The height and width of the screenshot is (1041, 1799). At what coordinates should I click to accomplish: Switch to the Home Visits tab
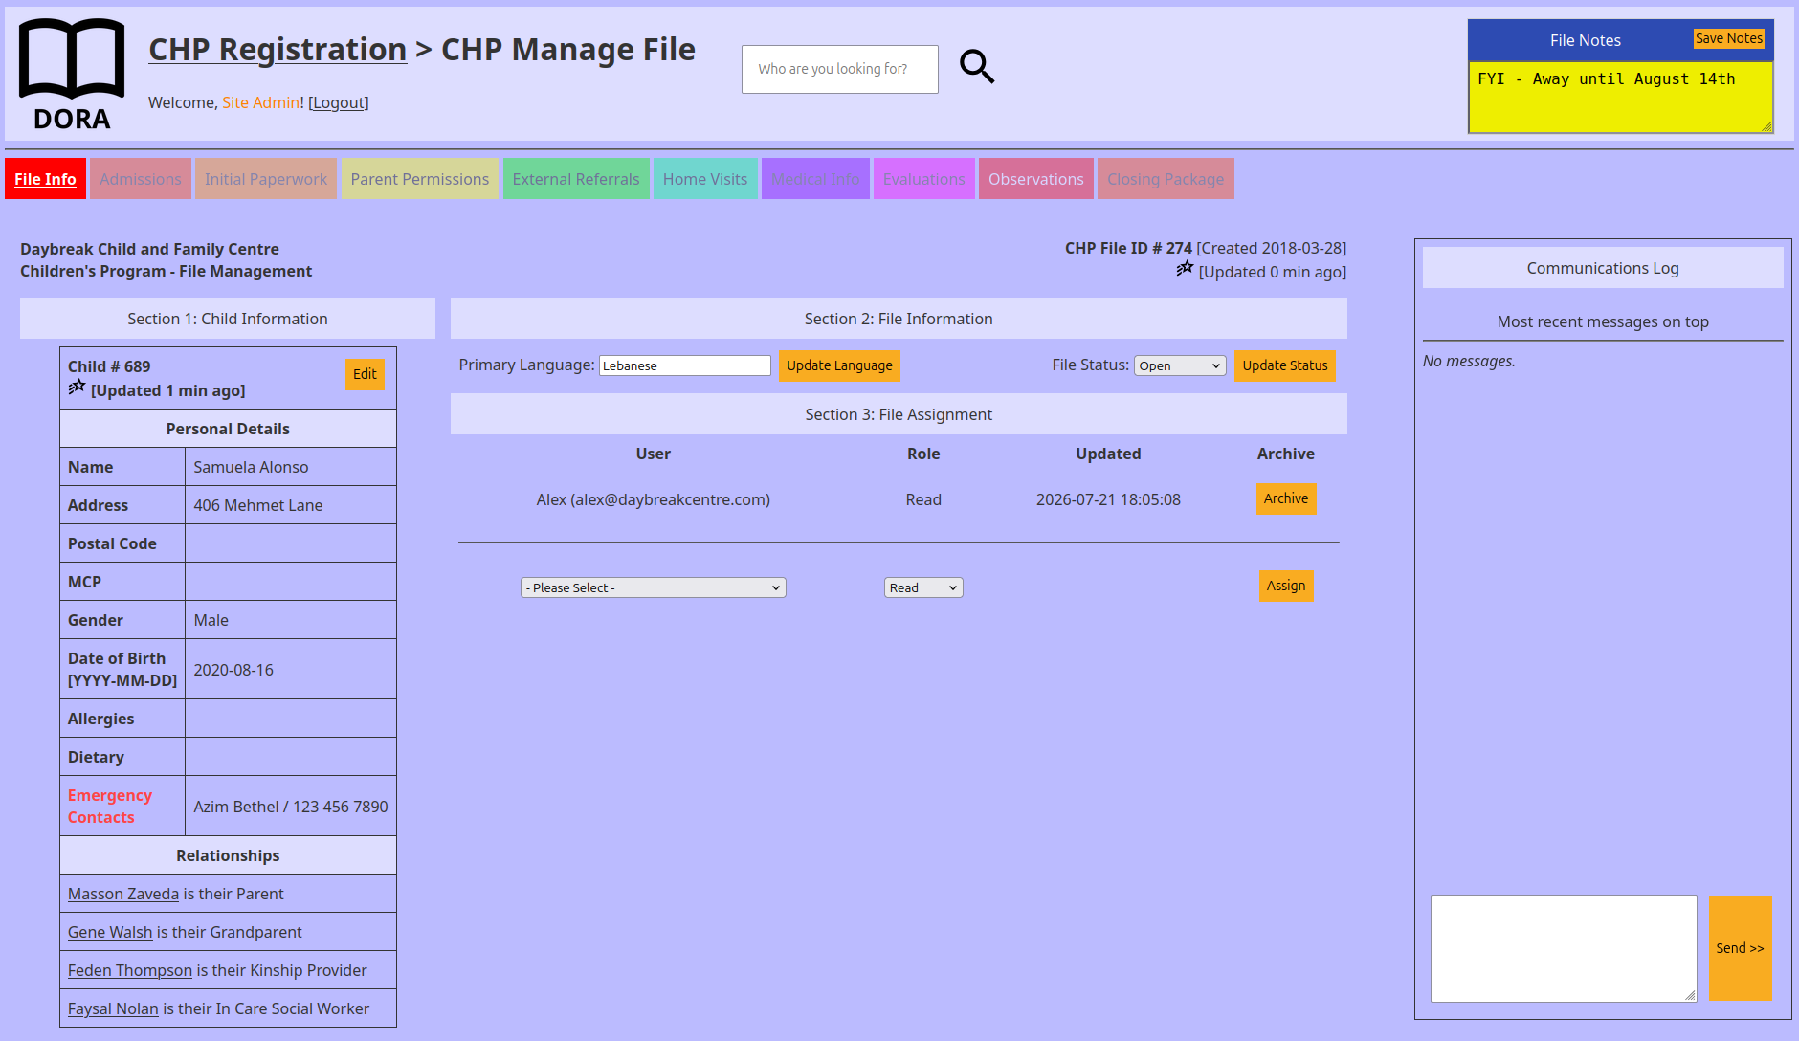[705, 179]
